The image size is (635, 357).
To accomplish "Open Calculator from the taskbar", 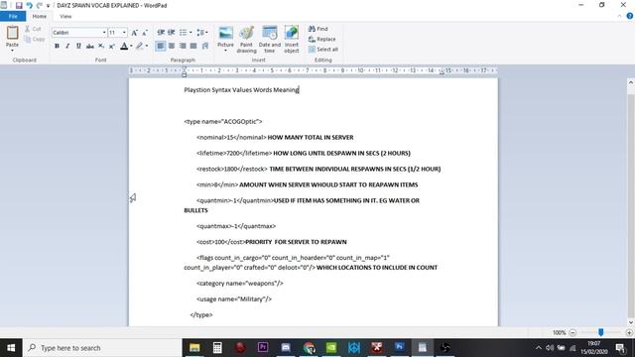I will tap(217, 348).
